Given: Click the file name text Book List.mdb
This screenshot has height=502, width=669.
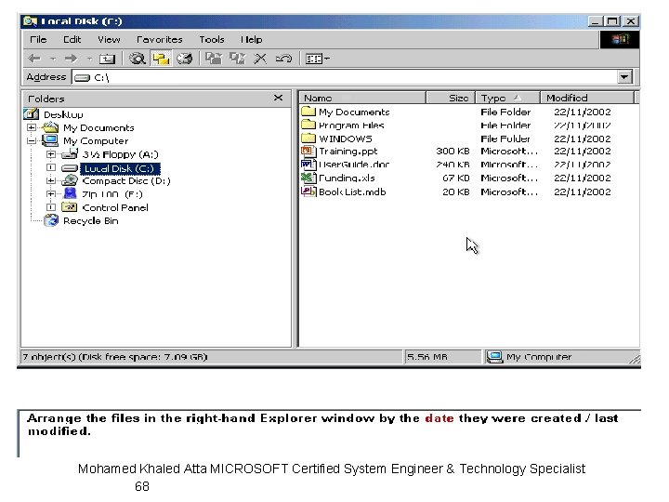Looking at the screenshot, I should click(x=352, y=192).
